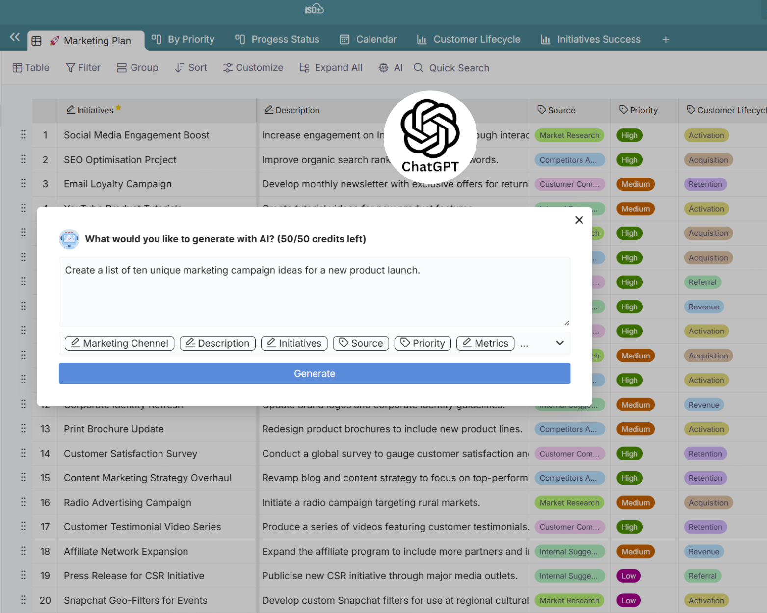Viewport: 767px width, 613px height.
Task: Toggle the Marketing Chennel field chip
Action: tap(120, 343)
